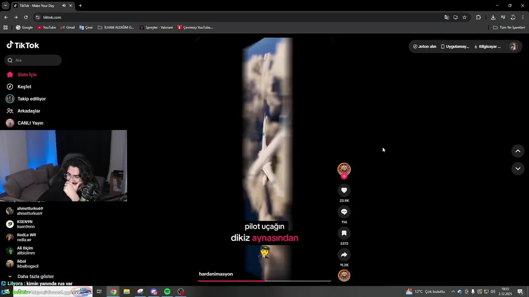
Task: Open Spreyler - Valorant bookmark
Action: (x=156, y=28)
